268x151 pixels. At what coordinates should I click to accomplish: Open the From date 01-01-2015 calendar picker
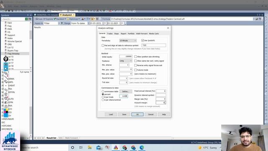click(104, 23)
